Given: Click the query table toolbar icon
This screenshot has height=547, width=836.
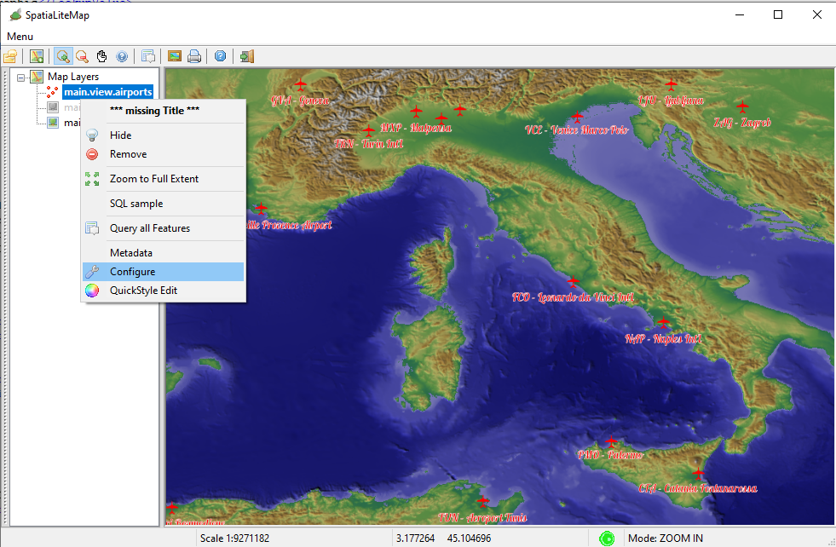Looking at the screenshot, I should coord(148,56).
